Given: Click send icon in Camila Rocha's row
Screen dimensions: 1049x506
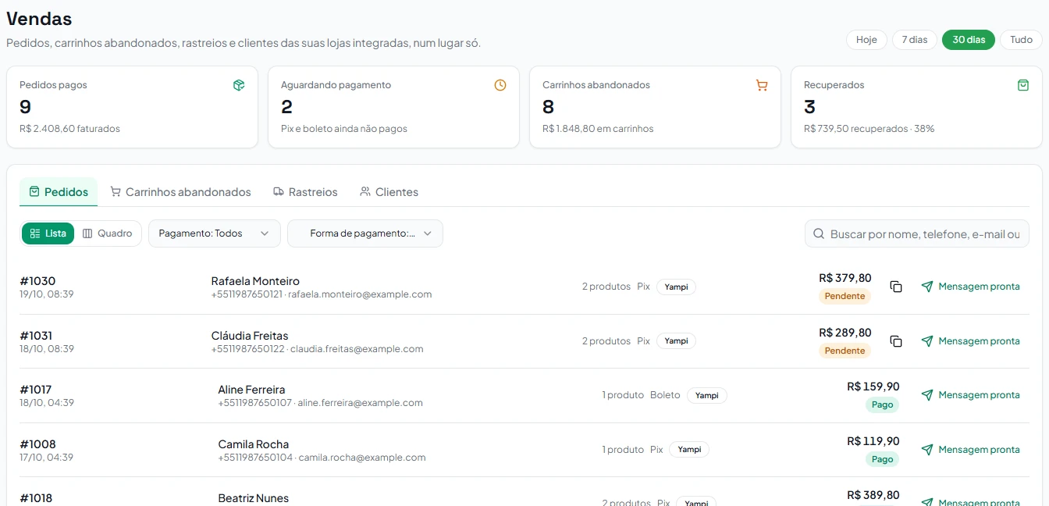Looking at the screenshot, I should click(927, 450).
